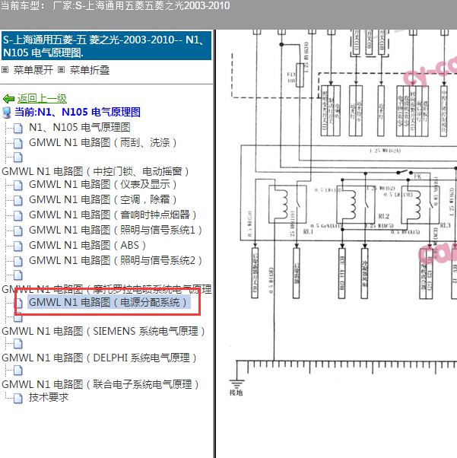Open GMWL N1 电路图（照明与信号系统2）
The height and width of the screenshot is (458, 457).
pyautogui.click(x=116, y=260)
